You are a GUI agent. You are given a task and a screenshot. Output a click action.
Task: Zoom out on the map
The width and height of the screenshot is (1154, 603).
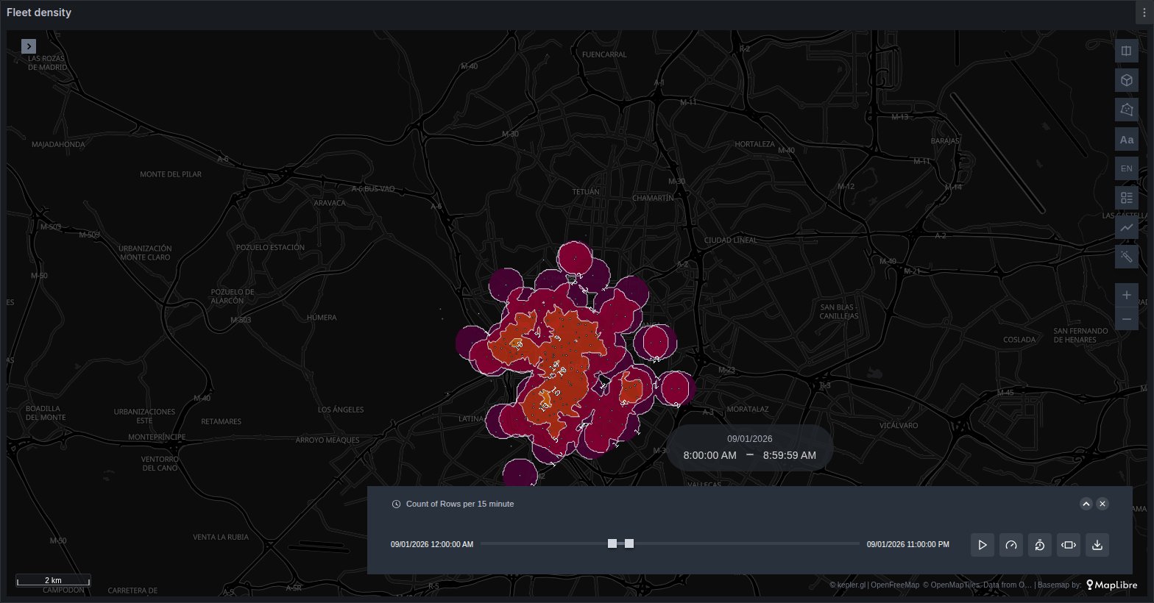1126,318
